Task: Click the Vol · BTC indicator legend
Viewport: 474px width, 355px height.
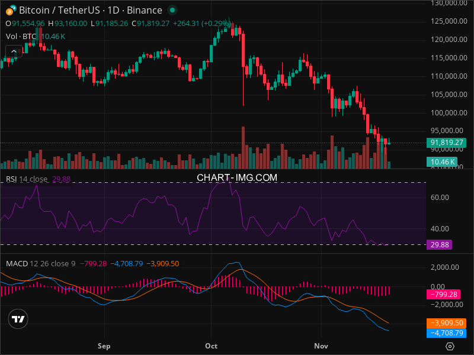Action: [21, 36]
